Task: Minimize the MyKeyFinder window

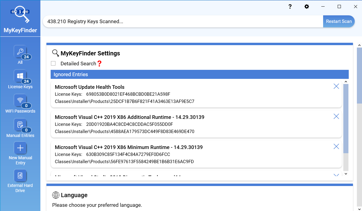Action: point(323,7)
